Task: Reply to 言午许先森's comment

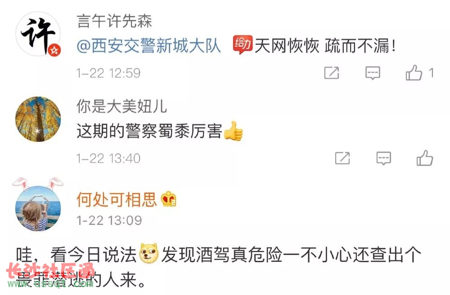Action: click(x=373, y=73)
